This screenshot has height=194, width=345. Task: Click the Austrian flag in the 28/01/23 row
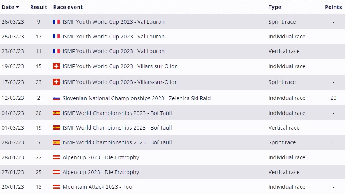(56, 157)
